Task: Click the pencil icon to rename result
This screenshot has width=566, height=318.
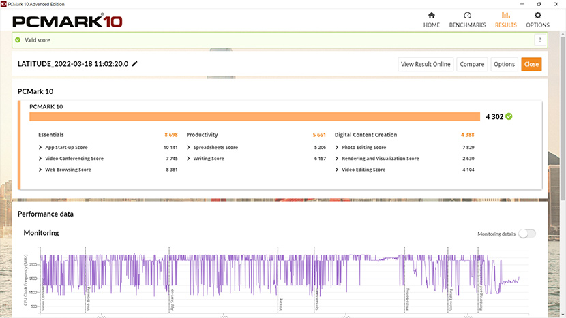Action: coord(135,64)
